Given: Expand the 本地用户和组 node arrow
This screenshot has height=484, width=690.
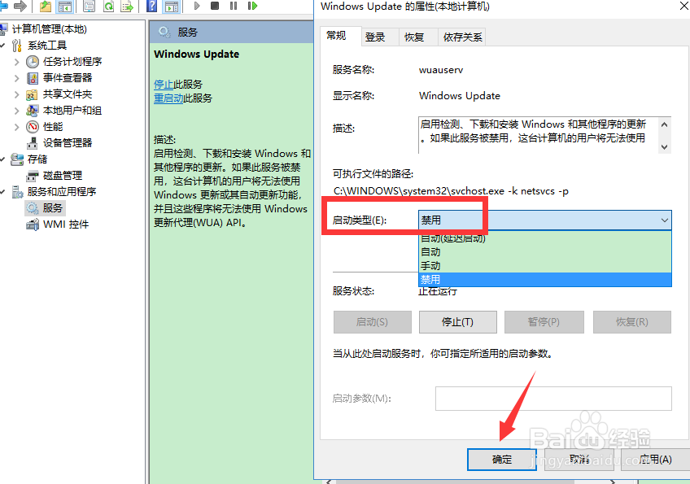Looking at the screenshot, I should 17,111.
